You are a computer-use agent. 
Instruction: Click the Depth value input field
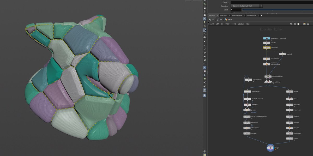pos(236,10)
